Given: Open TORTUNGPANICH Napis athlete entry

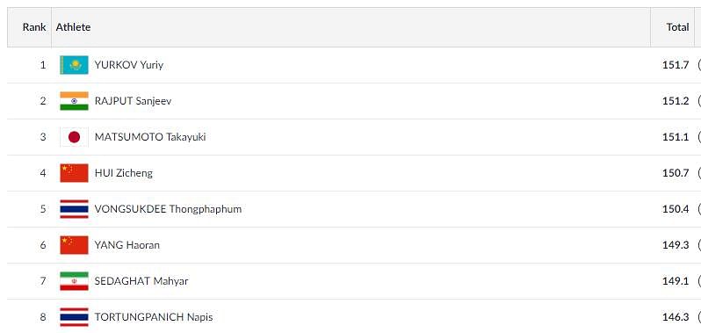Looking at the screenshot, I should (154, 317).
